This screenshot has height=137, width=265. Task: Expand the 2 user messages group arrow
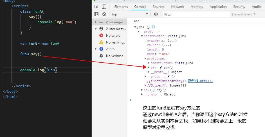[96, 29]
